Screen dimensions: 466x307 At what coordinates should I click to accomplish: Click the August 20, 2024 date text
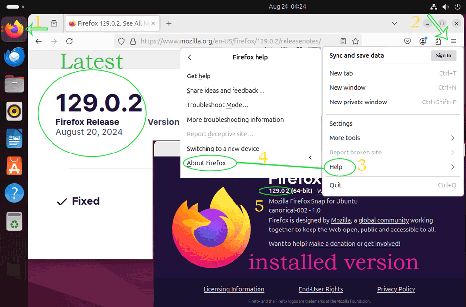pyautogui.click(x=89, y=132)
